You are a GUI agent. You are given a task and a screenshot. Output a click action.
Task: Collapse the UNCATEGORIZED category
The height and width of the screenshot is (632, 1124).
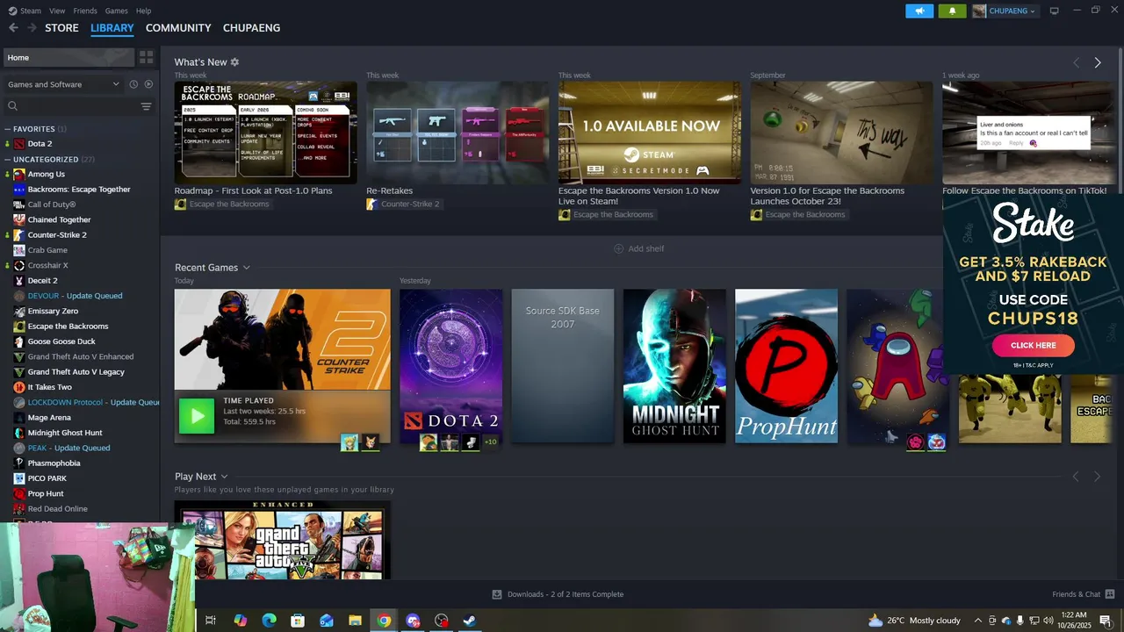click(x=8, y=160)
